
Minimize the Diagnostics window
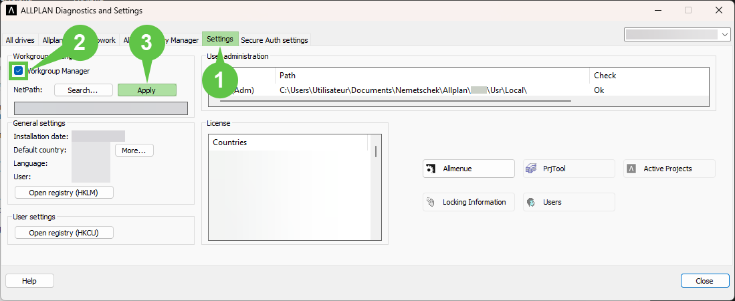657,10
